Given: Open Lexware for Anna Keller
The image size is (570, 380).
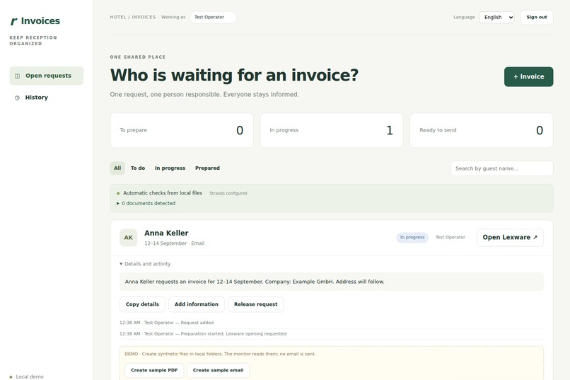Looking at the screenshot, I should tap(510, 238).
